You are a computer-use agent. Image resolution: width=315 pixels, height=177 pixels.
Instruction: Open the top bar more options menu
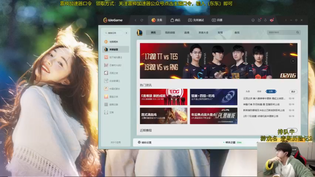coord(286,20)
